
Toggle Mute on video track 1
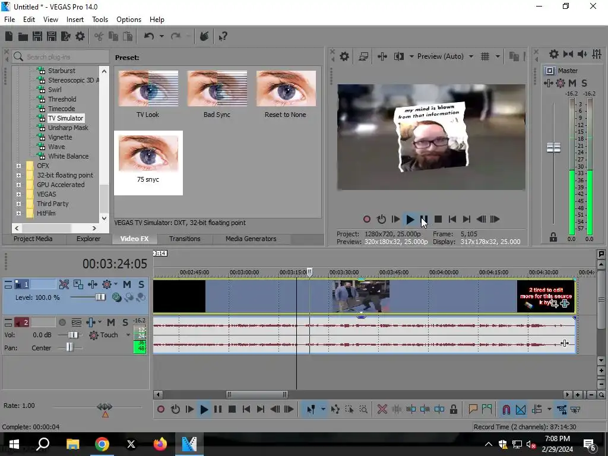pos(127,284)
